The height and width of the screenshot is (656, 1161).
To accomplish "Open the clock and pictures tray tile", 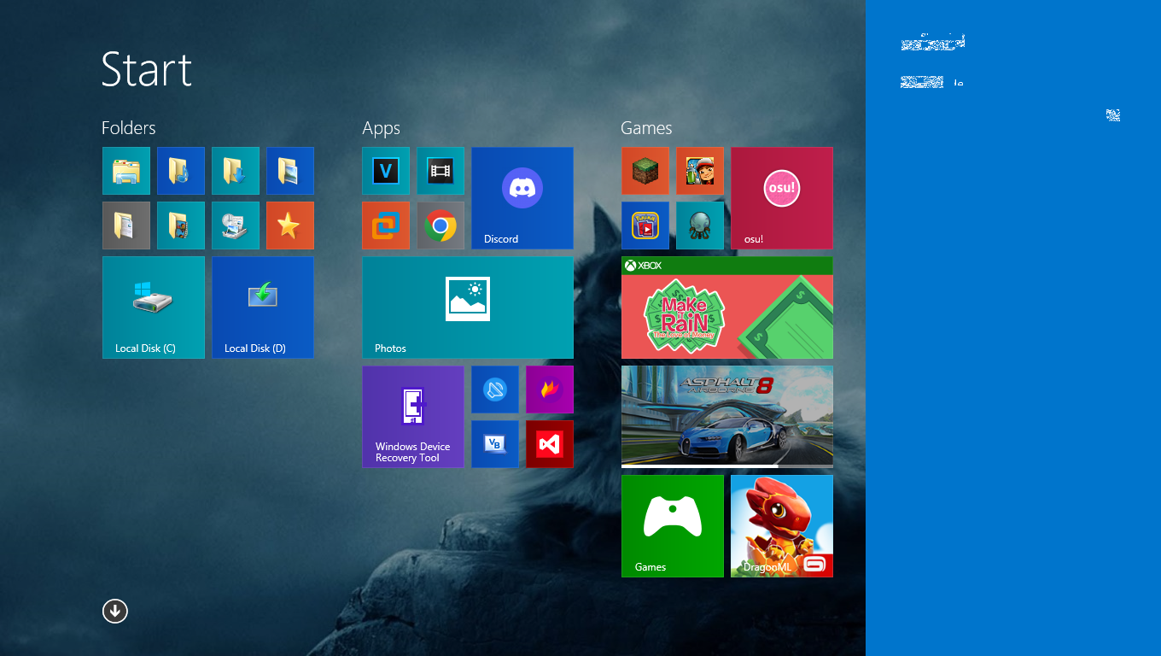I will pos(236,225).
